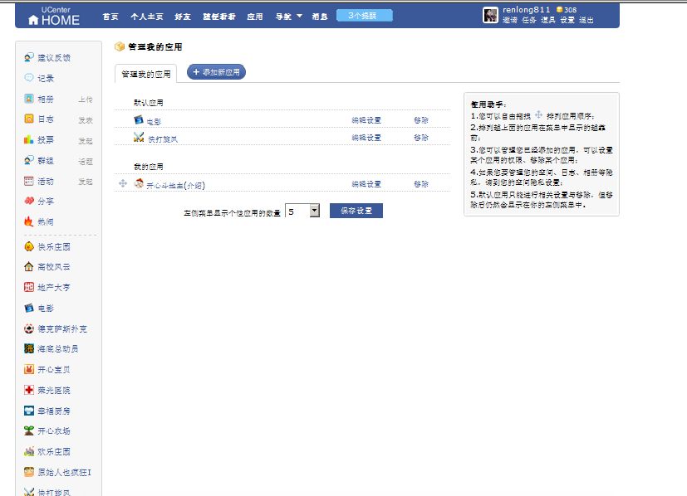The width and height of the screenshot is (687, 496).
Task: Click the renlong811 username link
Action: (526, 10)
